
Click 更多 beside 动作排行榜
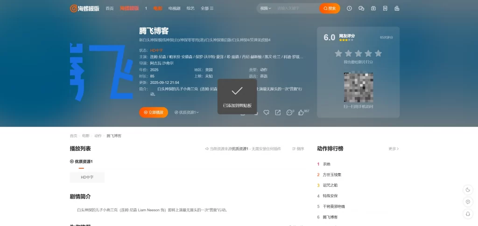coord(394,149)
